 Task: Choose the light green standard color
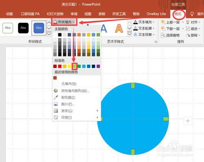tap(74, 66)
